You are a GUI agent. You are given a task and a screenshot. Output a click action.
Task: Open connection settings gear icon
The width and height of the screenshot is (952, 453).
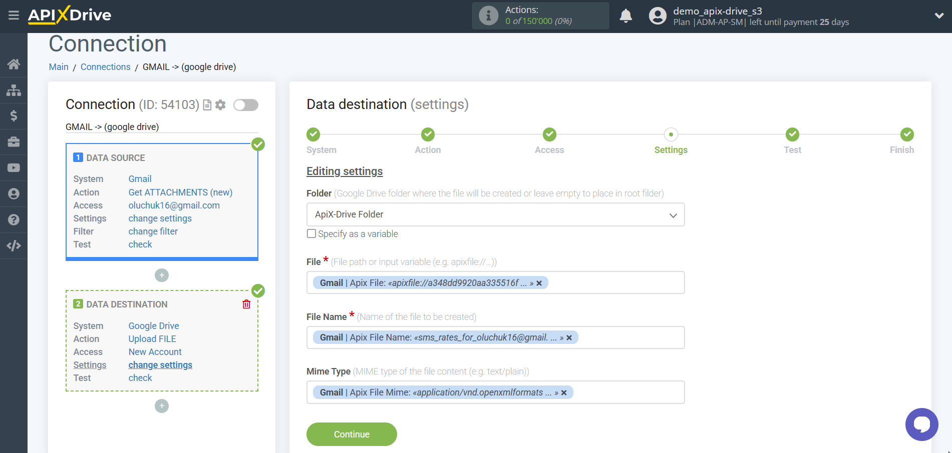220,105
